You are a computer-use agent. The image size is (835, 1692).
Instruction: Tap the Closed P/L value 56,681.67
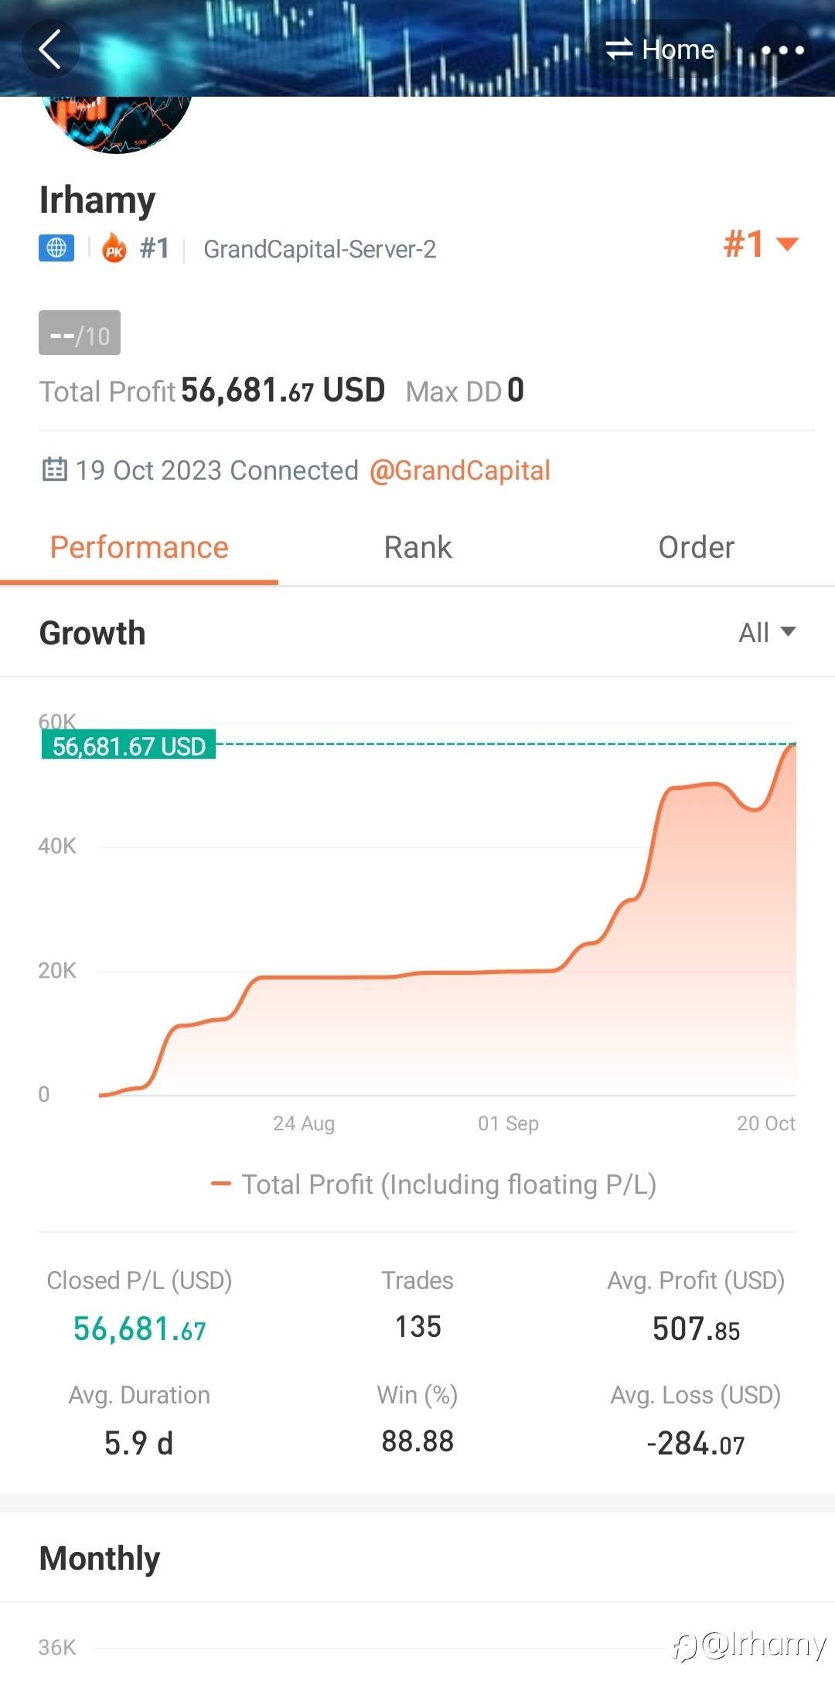[139, 1329]
